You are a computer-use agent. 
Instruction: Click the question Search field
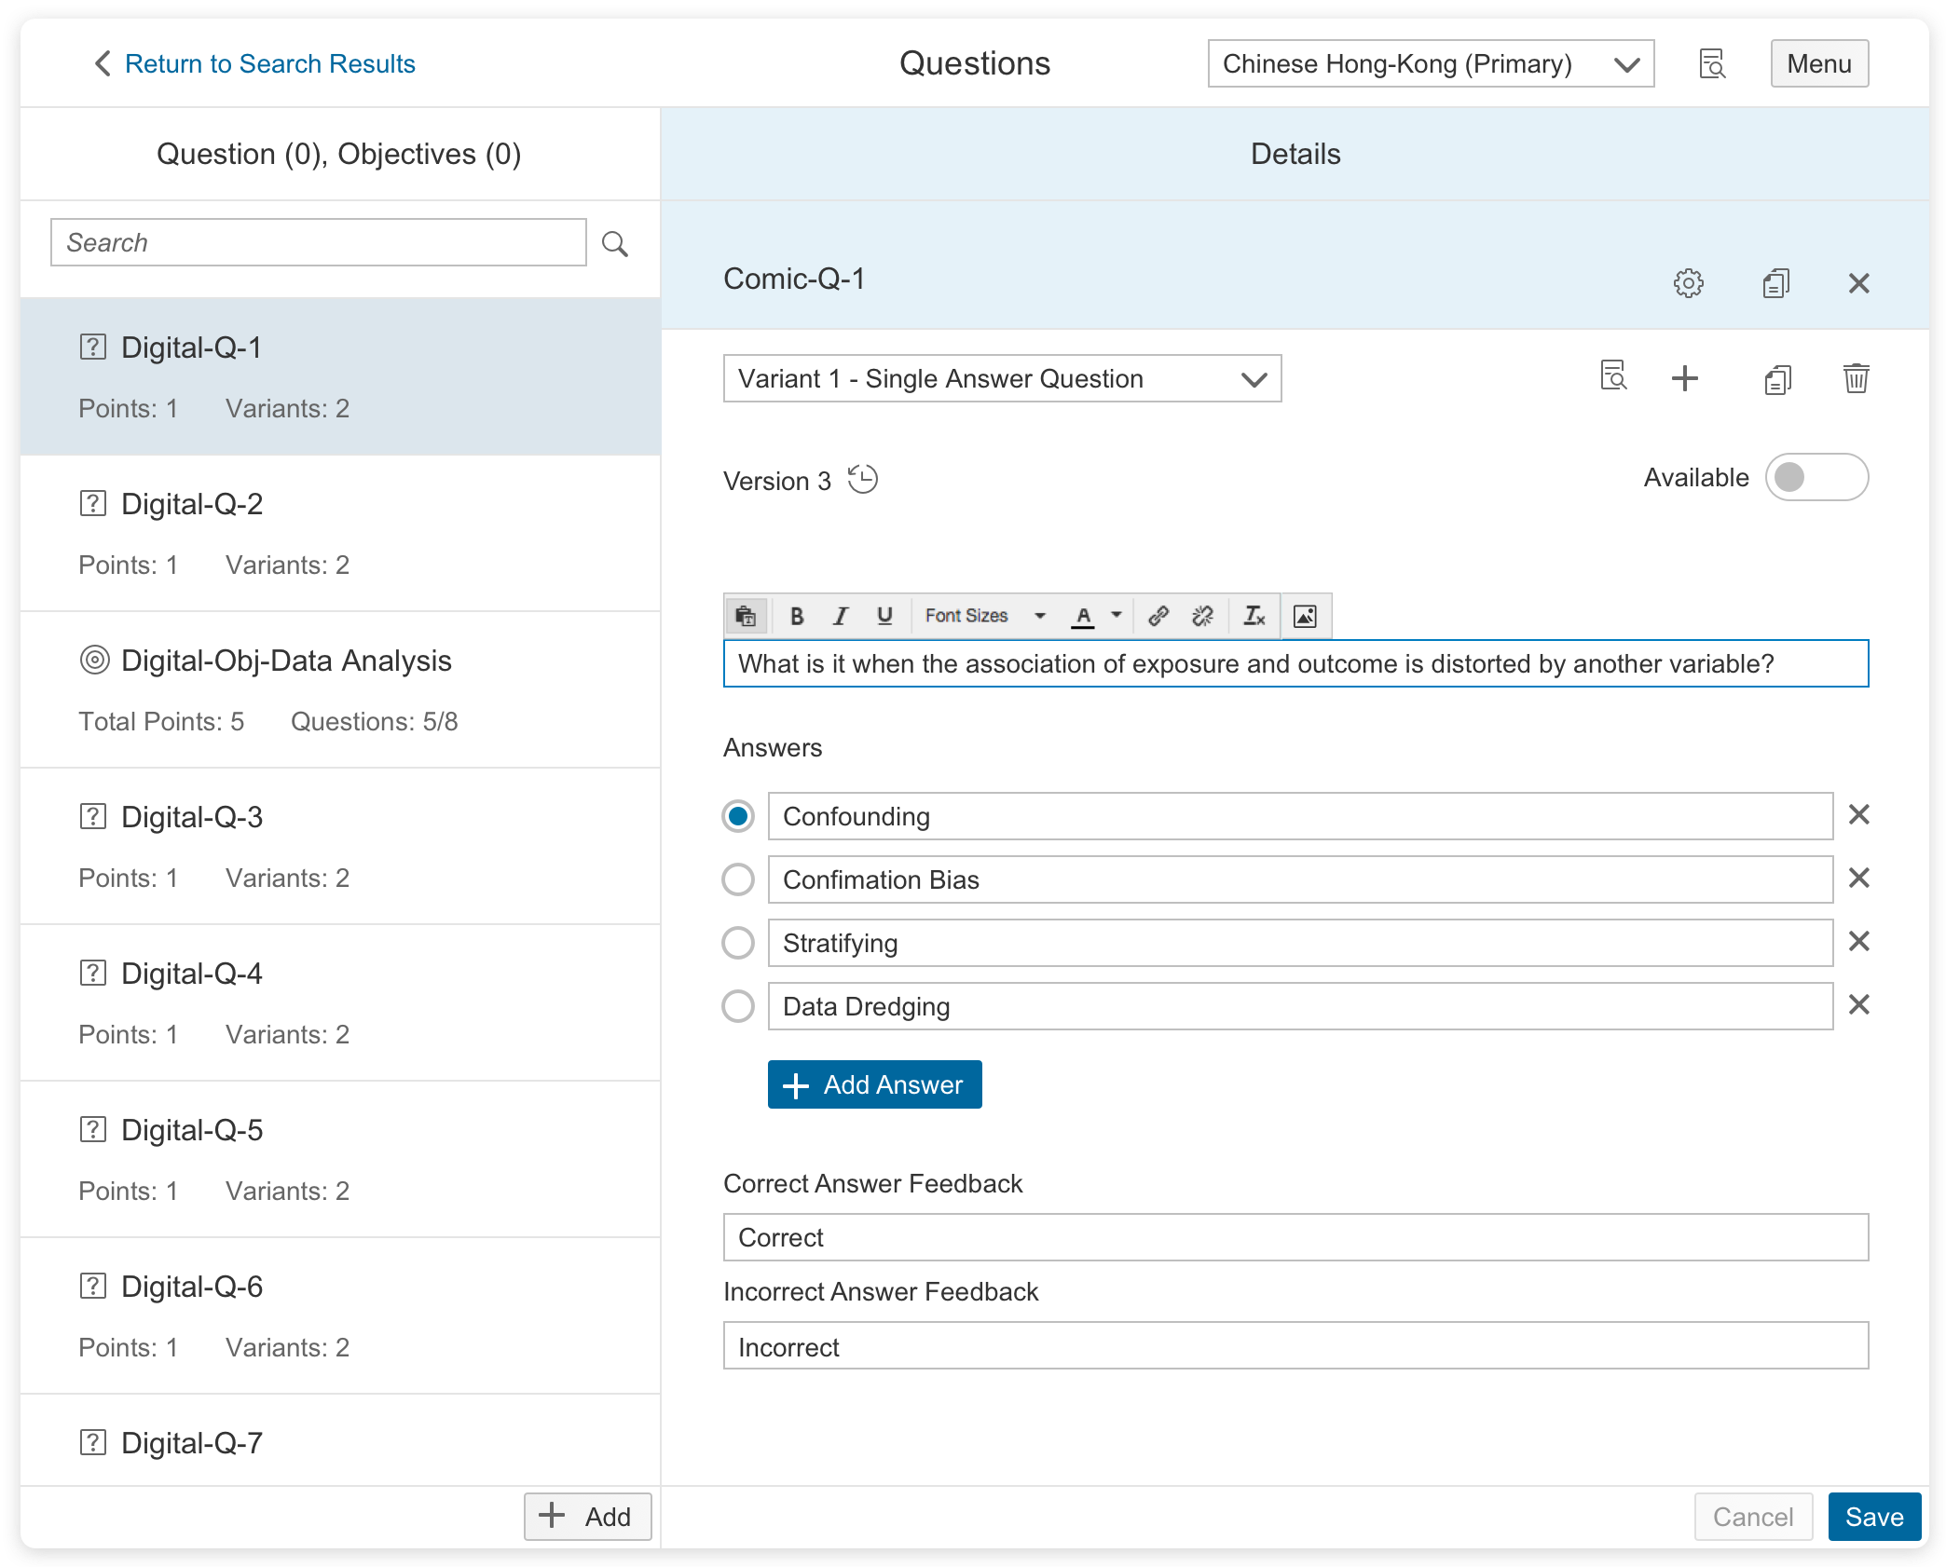coord(318,242)
